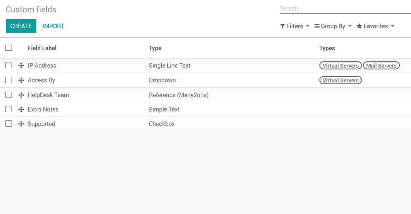411x214 pixels.
Task: Open the Favorites dropdown caret
Action: [392, 26]
